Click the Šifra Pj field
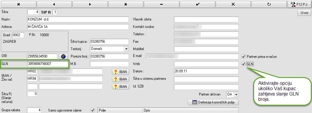This screenshot has width=312, height=113. pyautogui.click(x=32, y=94)
